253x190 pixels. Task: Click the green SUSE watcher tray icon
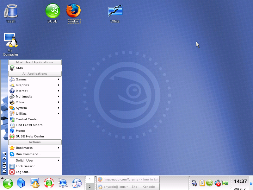pos(210,183)
